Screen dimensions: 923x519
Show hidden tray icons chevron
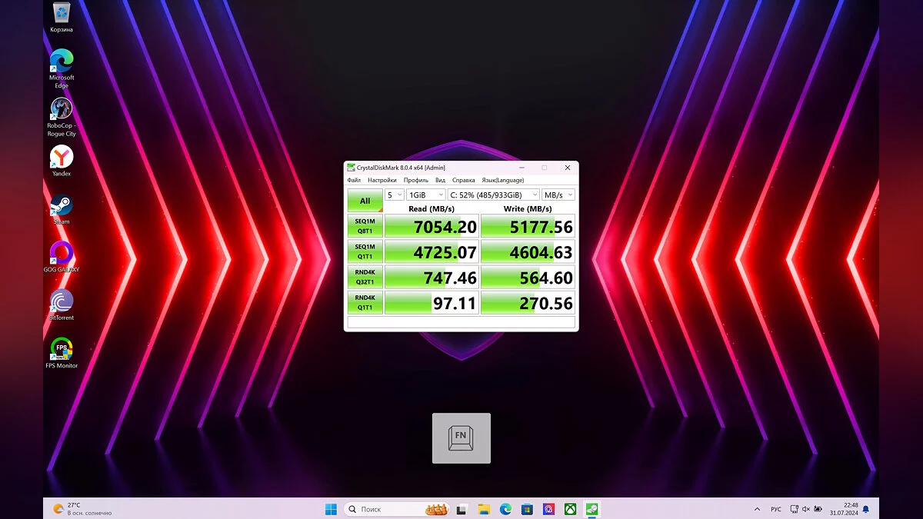[x=758, y=509]
